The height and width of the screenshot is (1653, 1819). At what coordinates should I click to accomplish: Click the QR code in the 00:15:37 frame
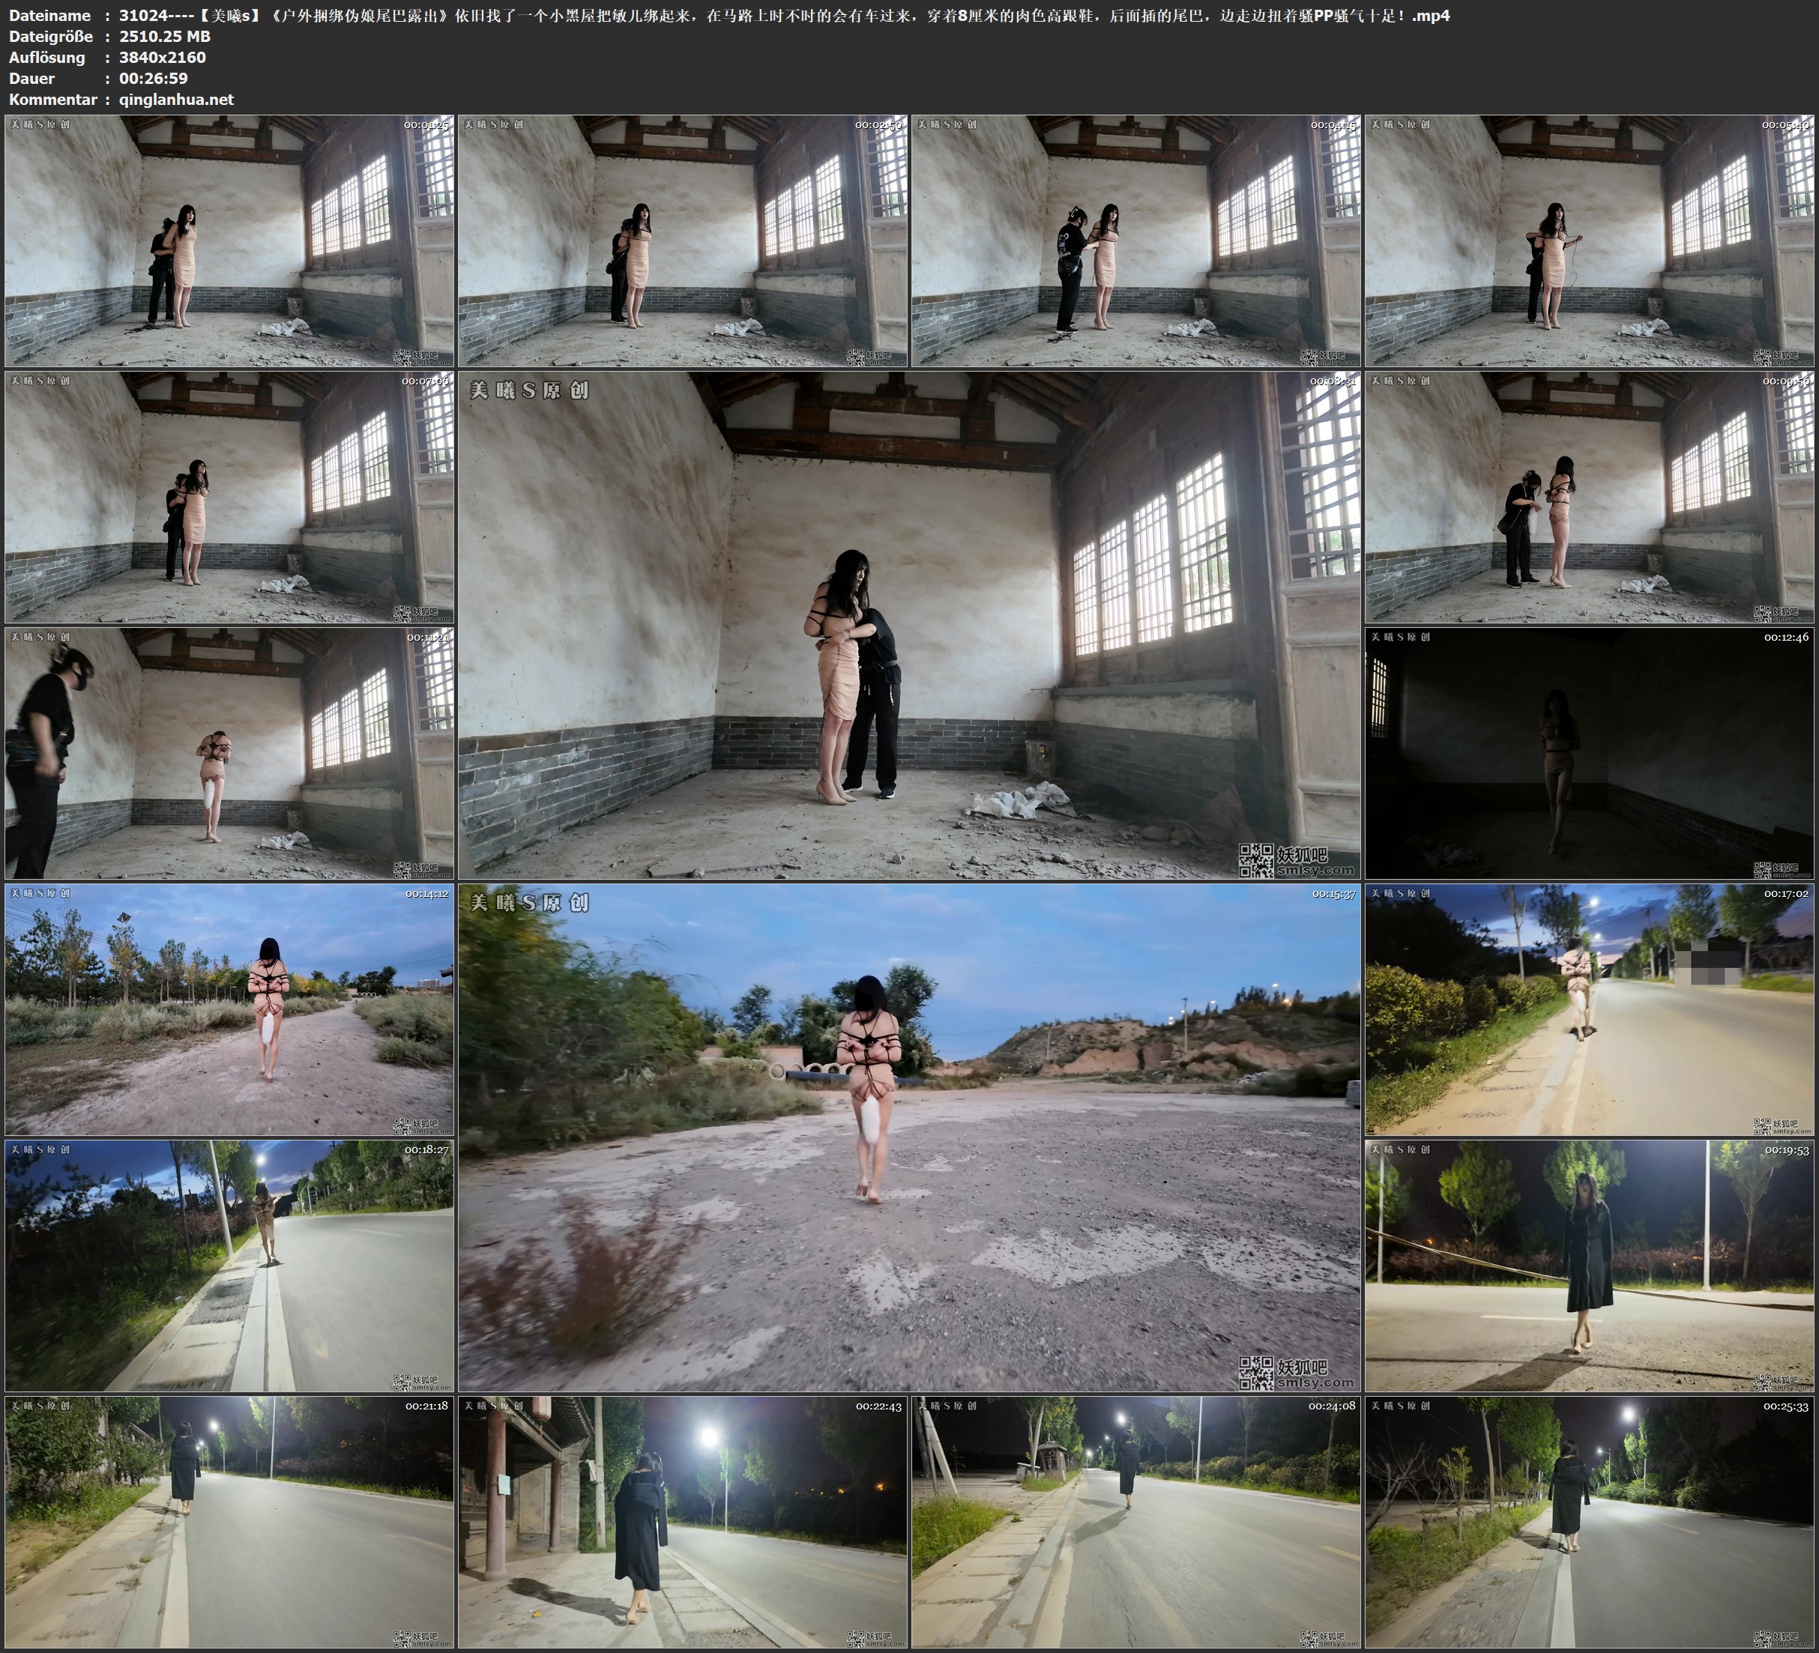(1255, 1373)
